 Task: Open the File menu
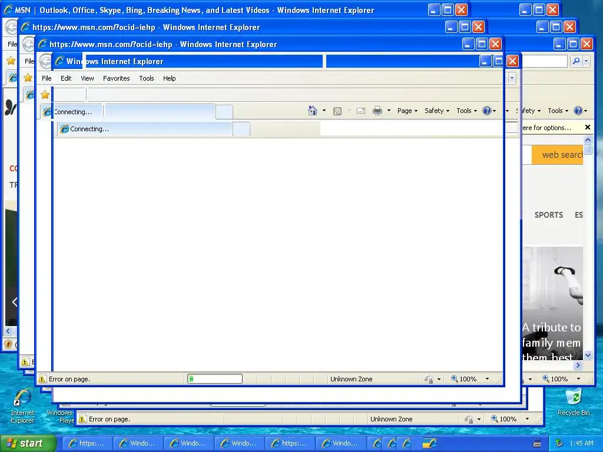click(47, 78)
